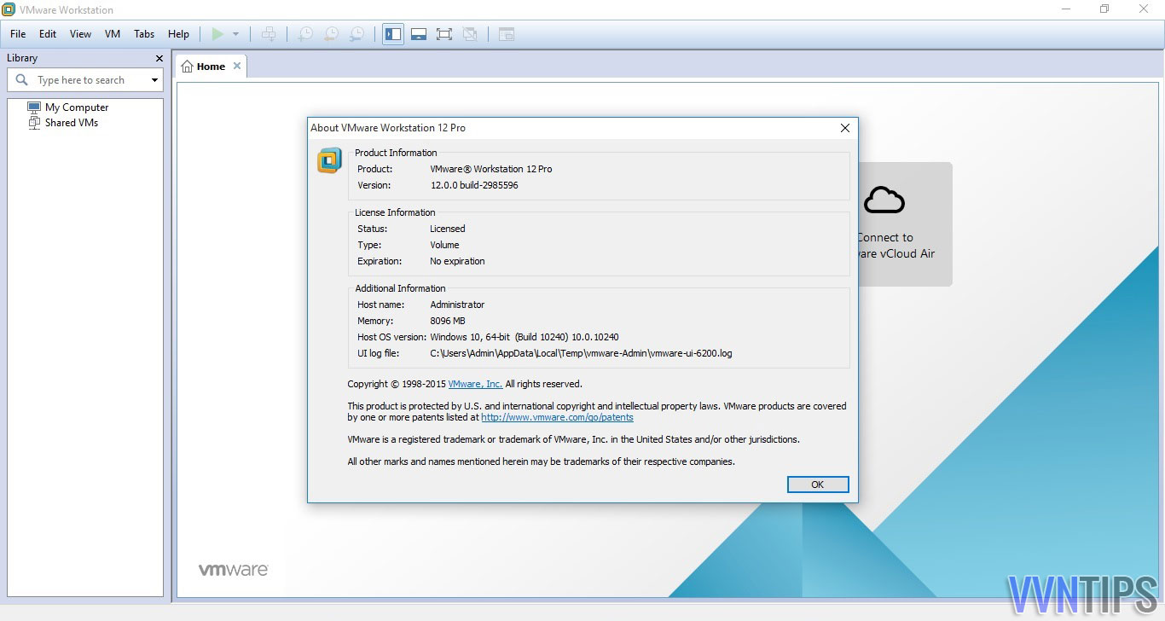Expand the Library search filter dropdown arrow
This screenshot has height=621, width=1165.
click(154, 80)
